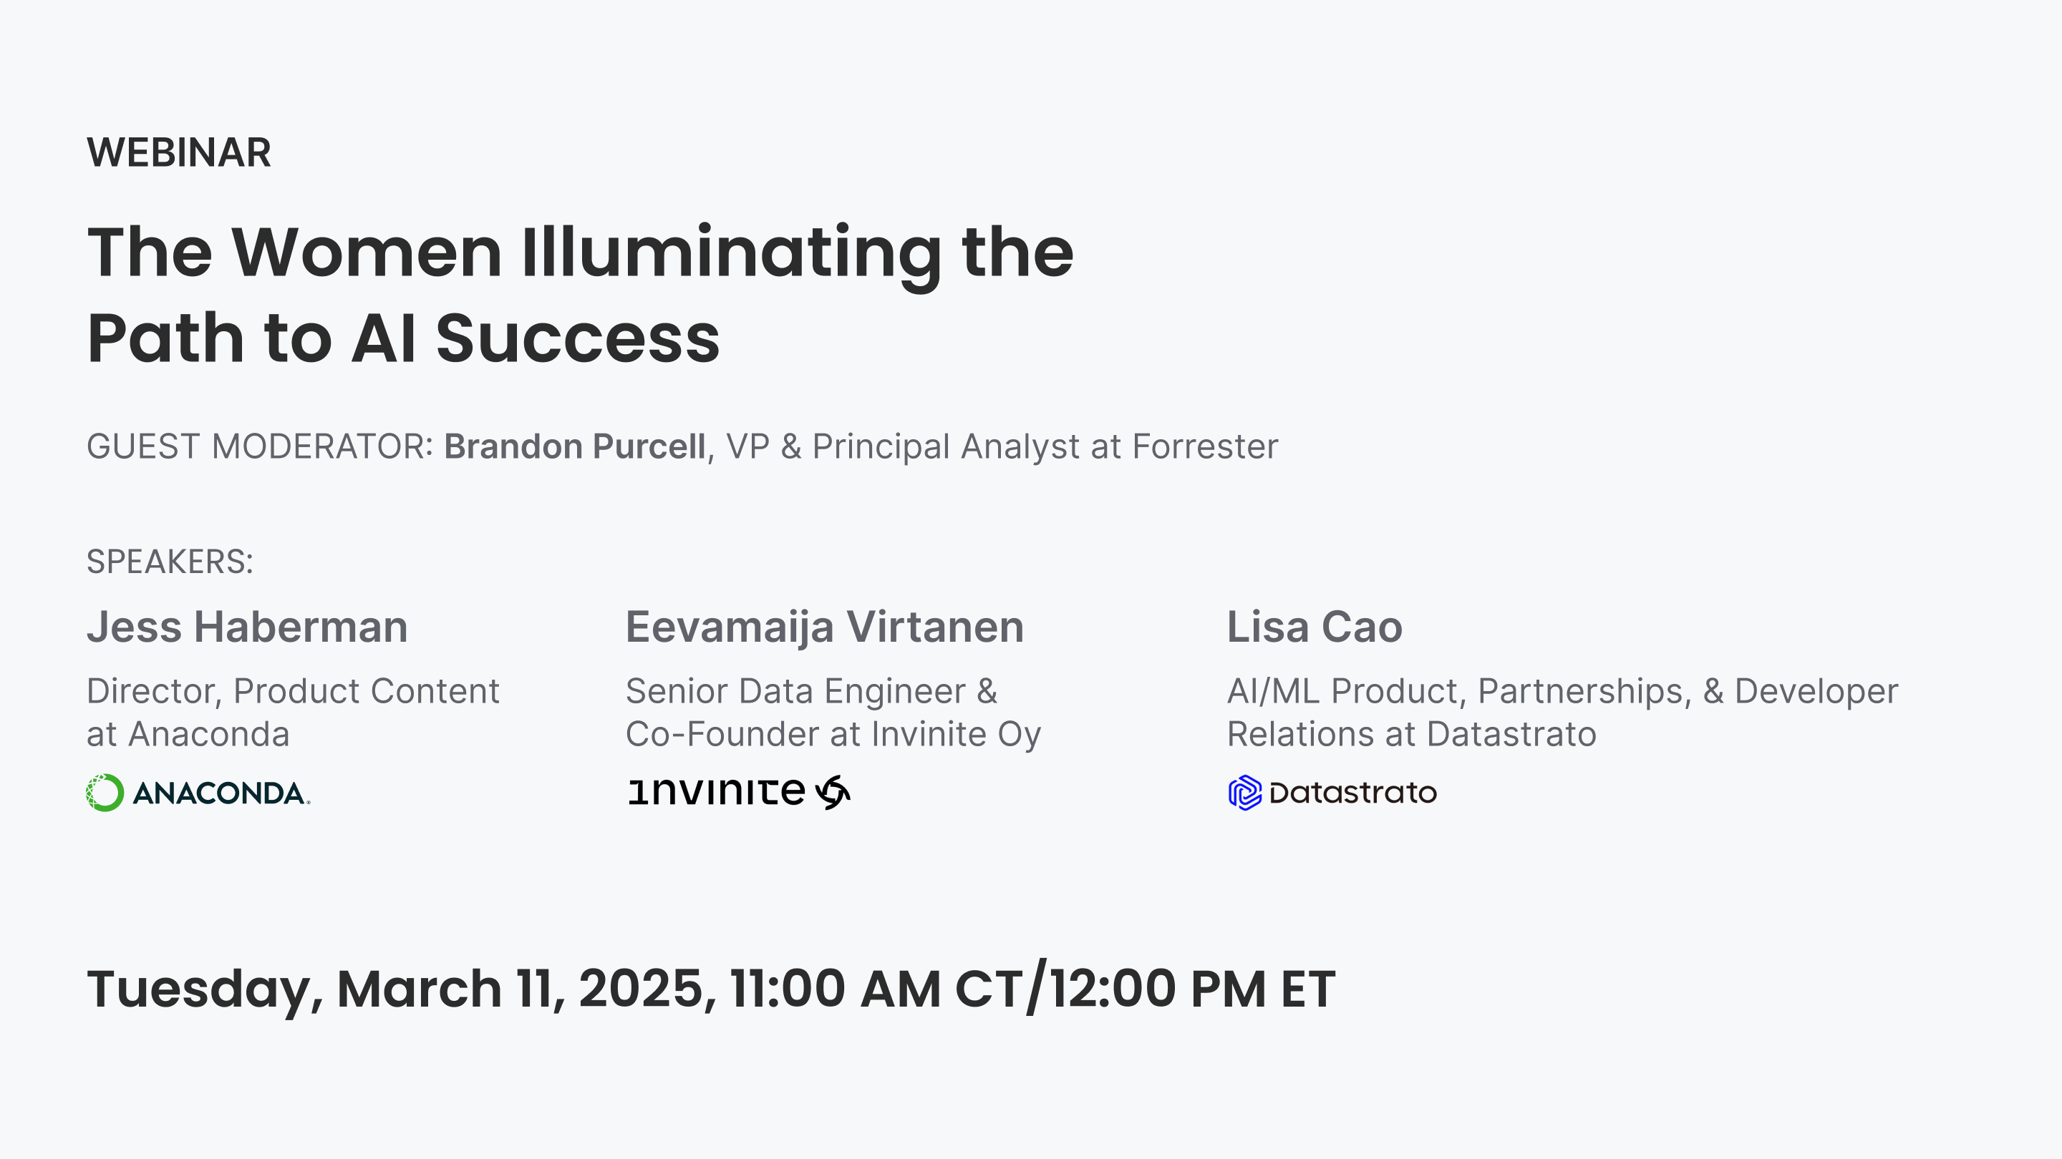This screenshot has height=1159, width=2062.
Task: Select speaker name Eevamaija Virtanen
Action: (825, 627)
